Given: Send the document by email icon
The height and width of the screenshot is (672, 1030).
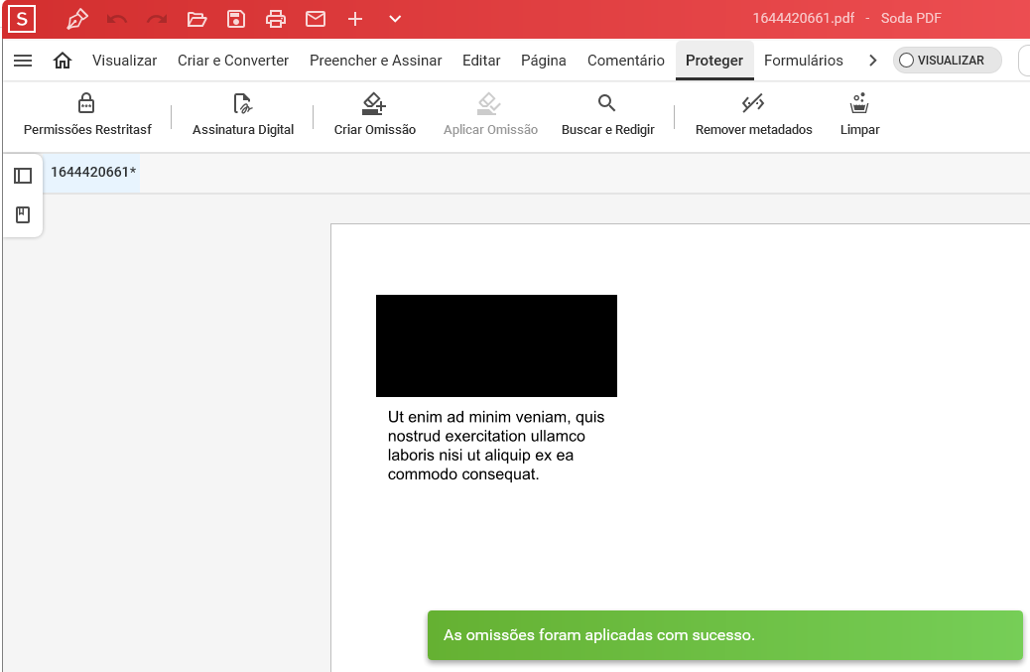Looking at the screenshot, I should pyautogui.click(x=316, y=19).
